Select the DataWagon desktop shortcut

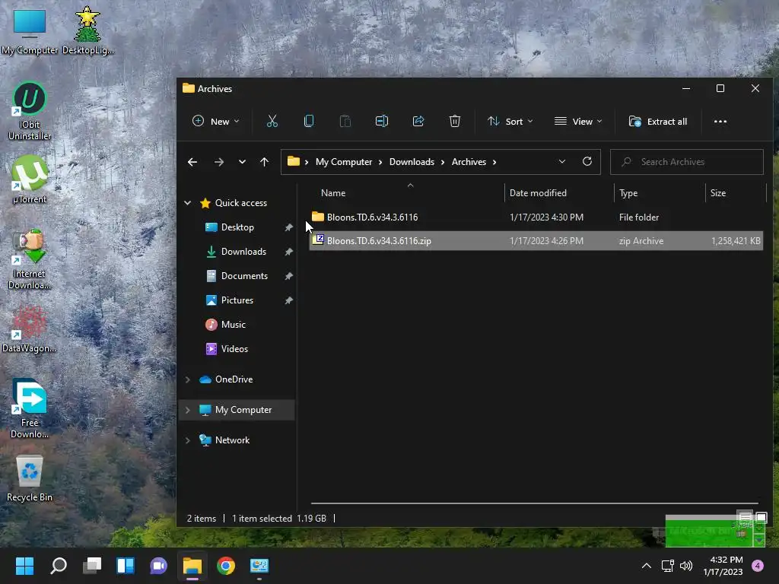[x=30, y=329]
